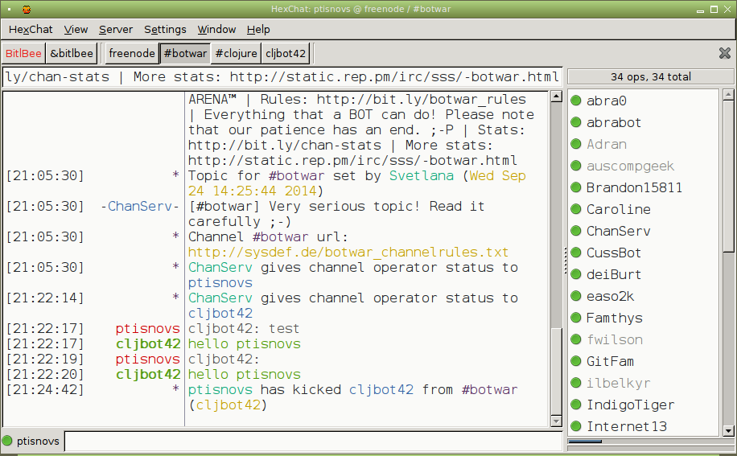The height and width of the screenshot is (456, 737).
Task: Switch to the &bitlbee channel tab
Action: point(72,54)
